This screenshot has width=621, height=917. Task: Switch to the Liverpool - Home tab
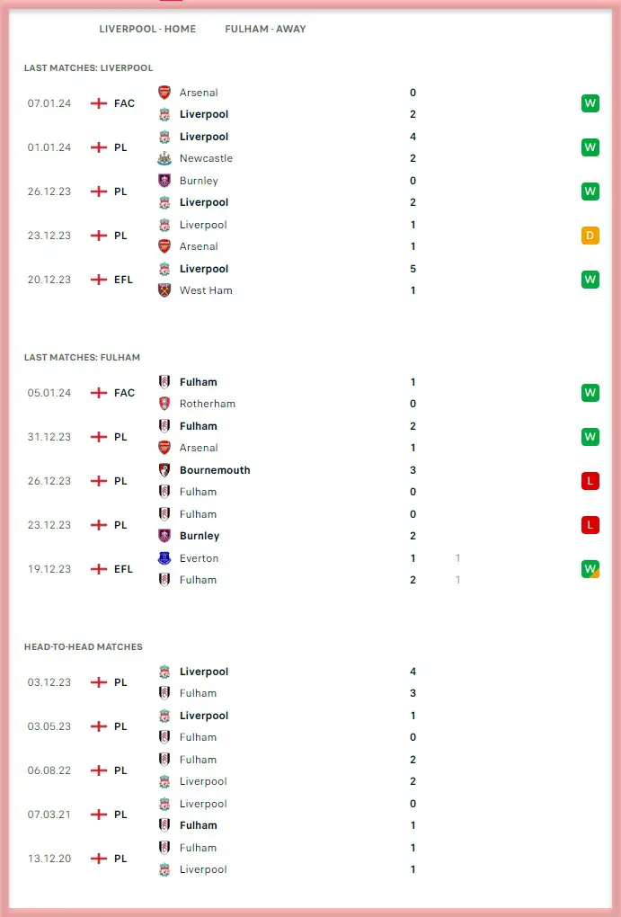tap(147, 29)
